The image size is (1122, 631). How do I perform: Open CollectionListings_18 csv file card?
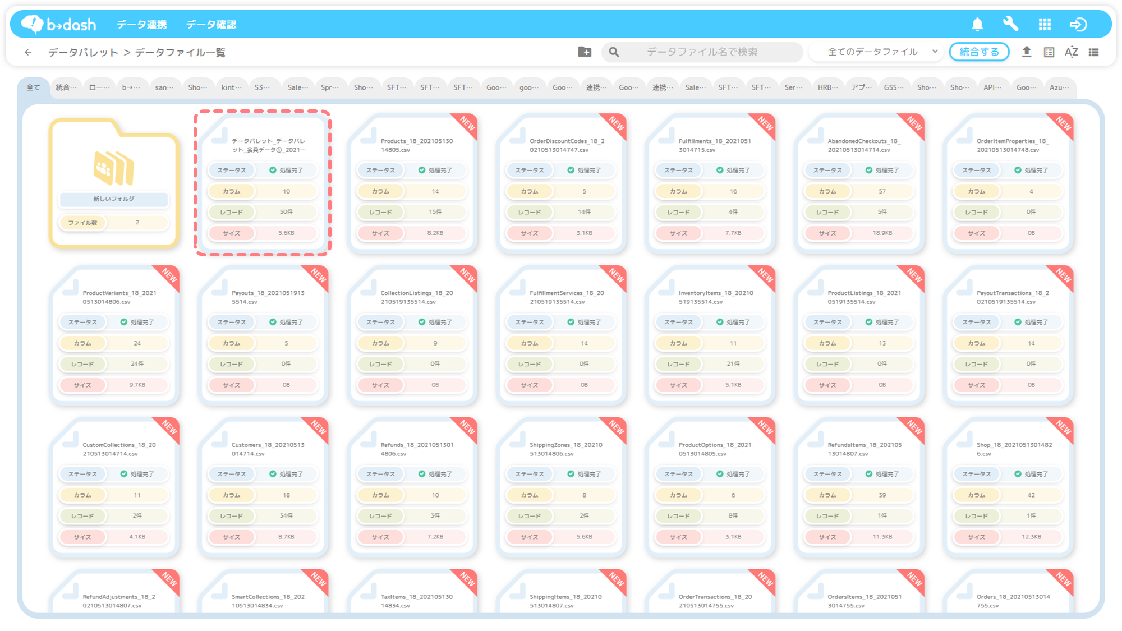click(x=412, y=335)
